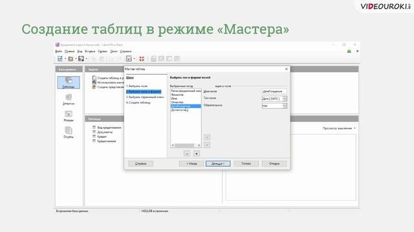Click HSQLDB встроенная status bar entry

point(155,211)
